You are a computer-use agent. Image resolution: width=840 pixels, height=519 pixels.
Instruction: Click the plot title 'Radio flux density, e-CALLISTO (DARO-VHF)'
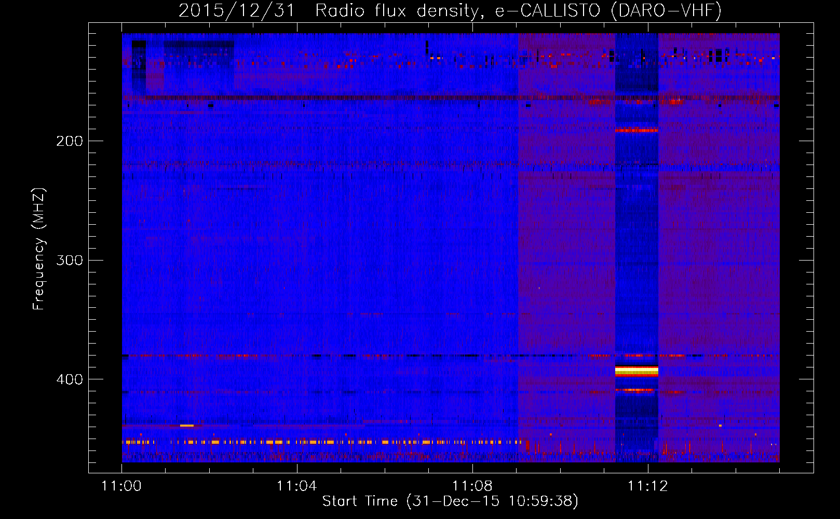[519, 10]
